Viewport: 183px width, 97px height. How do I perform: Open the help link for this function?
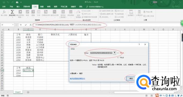click(x=77, y=79)
